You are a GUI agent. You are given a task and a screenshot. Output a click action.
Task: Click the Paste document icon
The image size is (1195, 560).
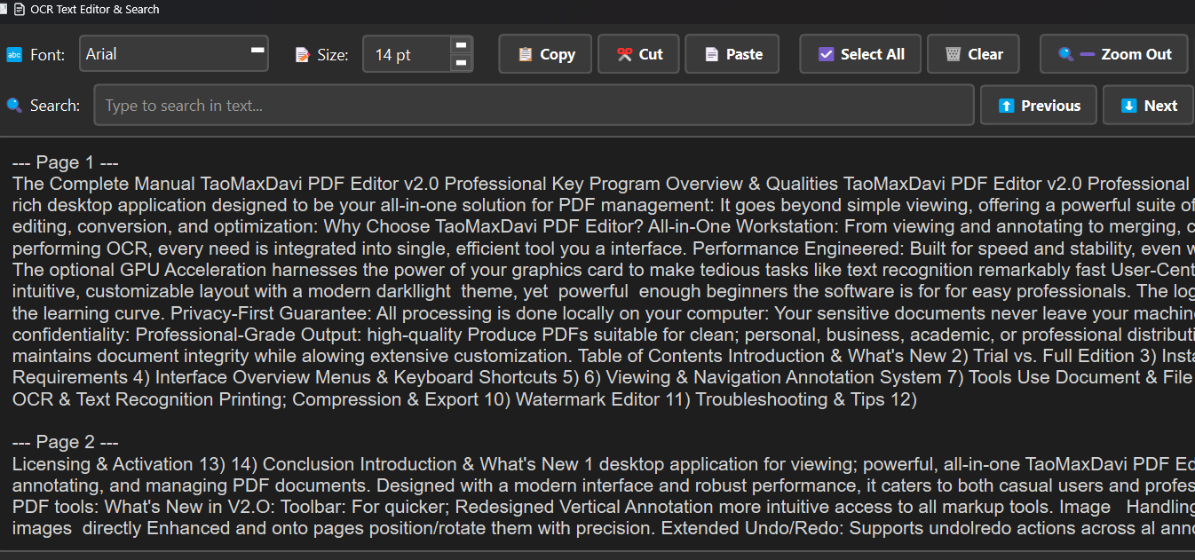711,54
